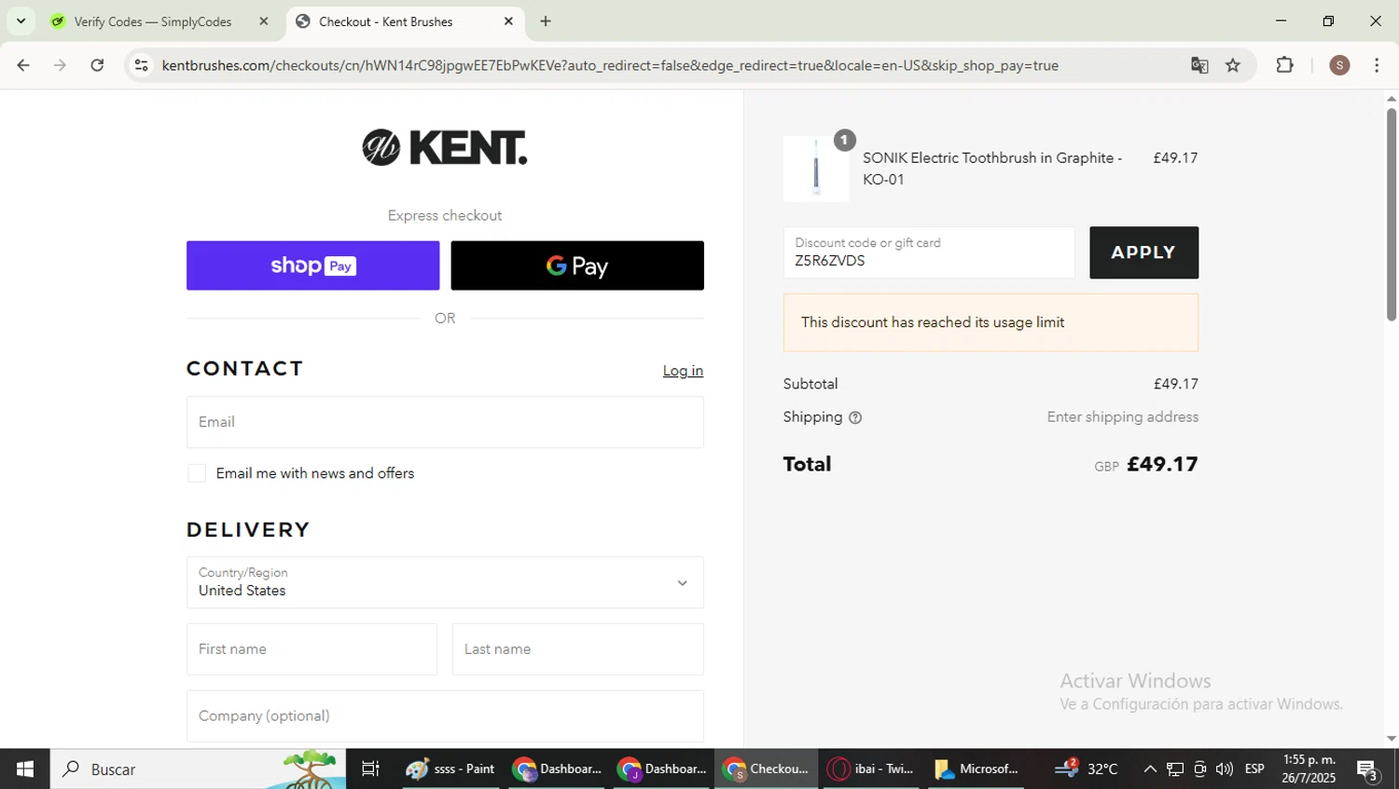Click the Chrome forward arrow button

[60, 65]
